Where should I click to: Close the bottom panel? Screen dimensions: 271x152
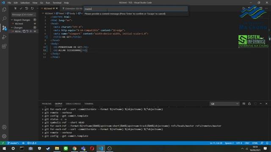tap(266, 104)
